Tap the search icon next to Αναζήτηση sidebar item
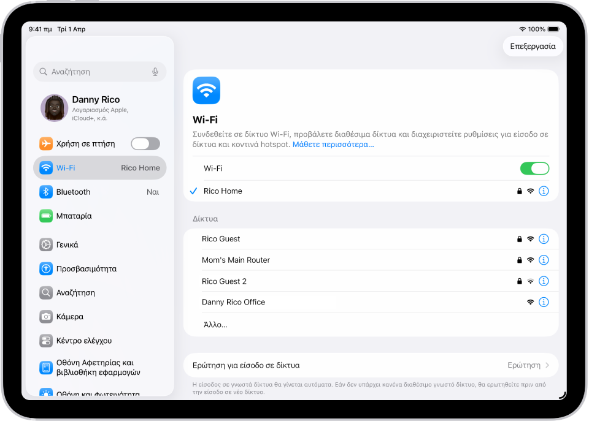The height and width of the screenshot is (424, 589). click(46, 293)
